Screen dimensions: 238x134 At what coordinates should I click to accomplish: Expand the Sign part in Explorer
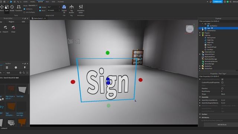point(202,28)
